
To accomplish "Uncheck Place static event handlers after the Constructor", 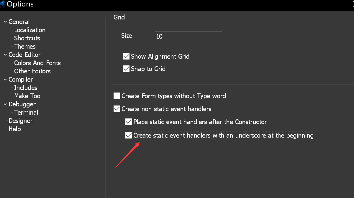I will point(129,122).
